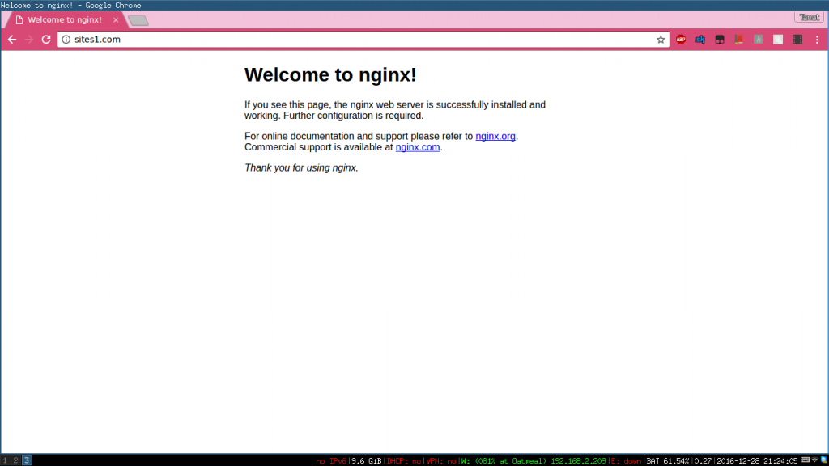
Task: Go back to the previous page
Action: point(12,40)
